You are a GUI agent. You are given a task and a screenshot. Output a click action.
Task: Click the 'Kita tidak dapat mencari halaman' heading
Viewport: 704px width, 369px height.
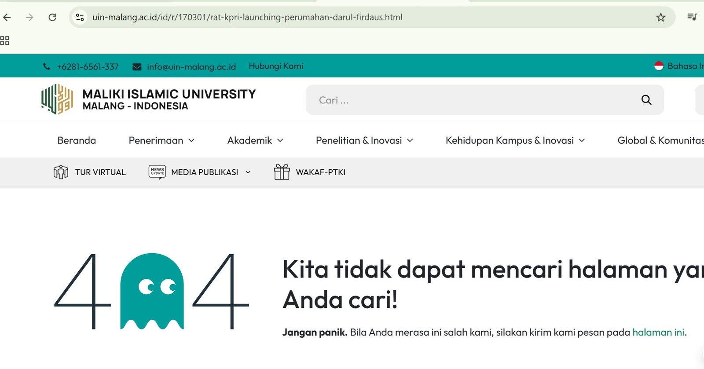pyautogui.click(x=493, y=284)
